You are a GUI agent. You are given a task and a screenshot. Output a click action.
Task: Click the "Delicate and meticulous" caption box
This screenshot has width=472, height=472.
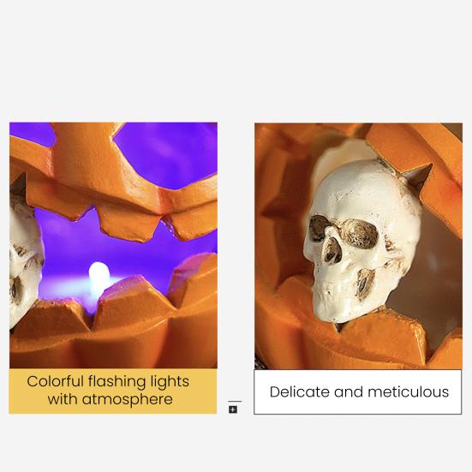tap(357, 392)
